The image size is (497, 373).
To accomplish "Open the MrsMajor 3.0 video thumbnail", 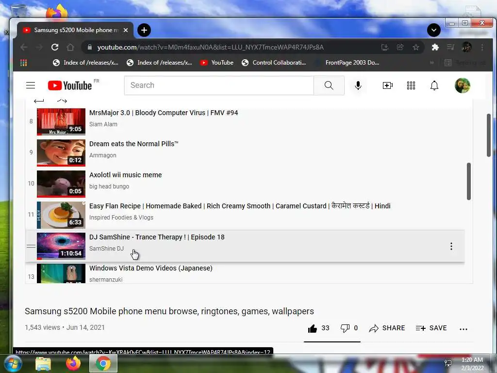I will (61, 122).
